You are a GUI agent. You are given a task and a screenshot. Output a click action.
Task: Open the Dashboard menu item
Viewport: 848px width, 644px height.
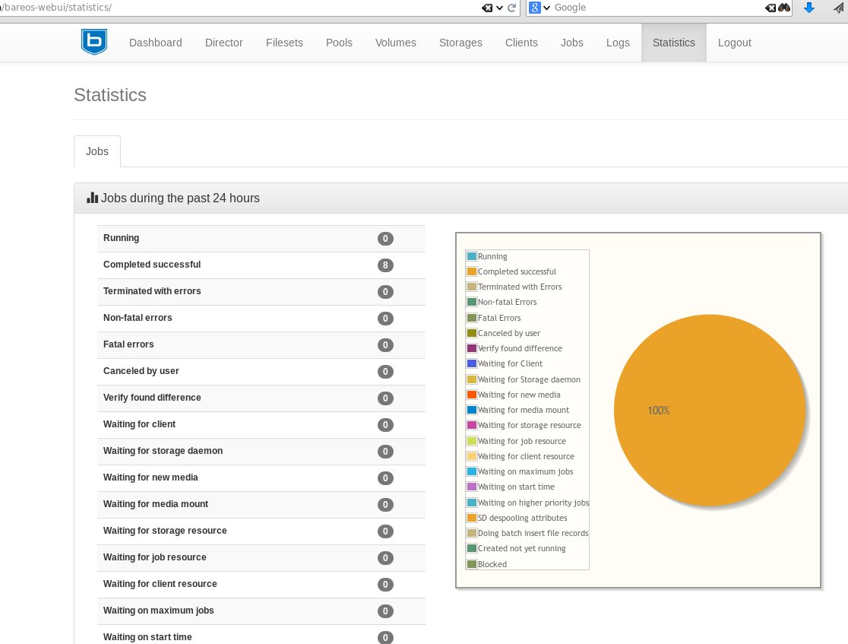point(155,43)
